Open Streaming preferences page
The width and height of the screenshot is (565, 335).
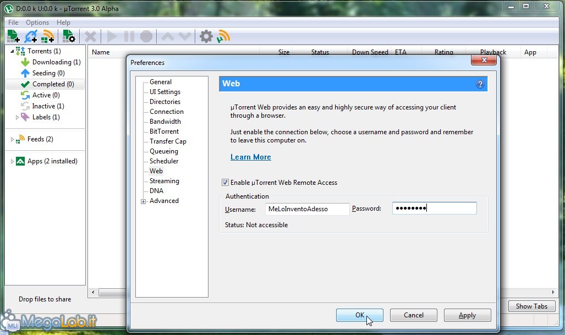coord(164,181)
